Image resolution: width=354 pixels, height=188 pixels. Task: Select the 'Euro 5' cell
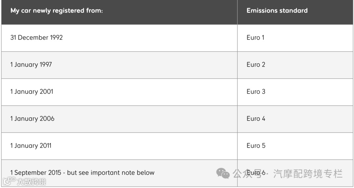[x=256, y=146]
